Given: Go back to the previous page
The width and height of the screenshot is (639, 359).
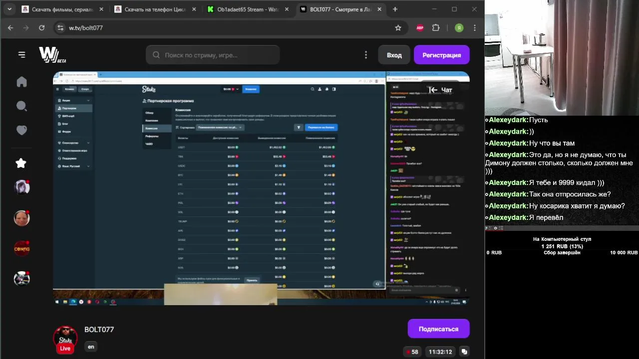Looking at the screenshot, I should tap(10, 28).
